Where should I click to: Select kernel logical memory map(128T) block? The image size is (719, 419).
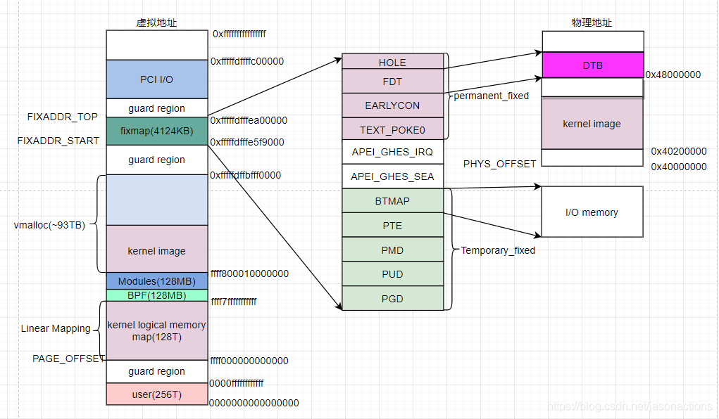click(157, 330)
